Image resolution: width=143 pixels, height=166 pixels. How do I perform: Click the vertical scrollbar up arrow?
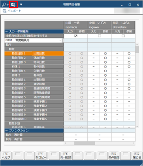coord(137,44)
